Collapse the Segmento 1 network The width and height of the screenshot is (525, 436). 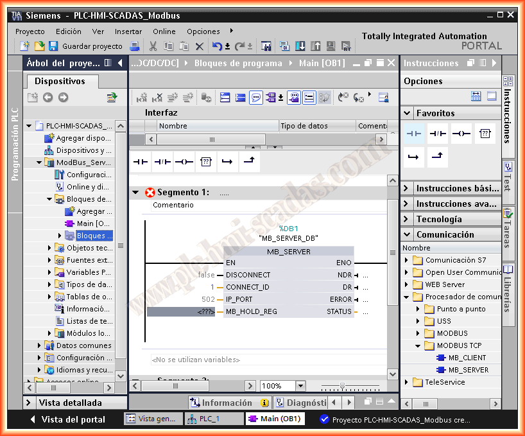(x=135, y=193)
